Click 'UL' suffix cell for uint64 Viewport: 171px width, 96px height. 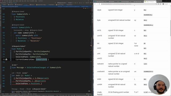tap(135, 85)
